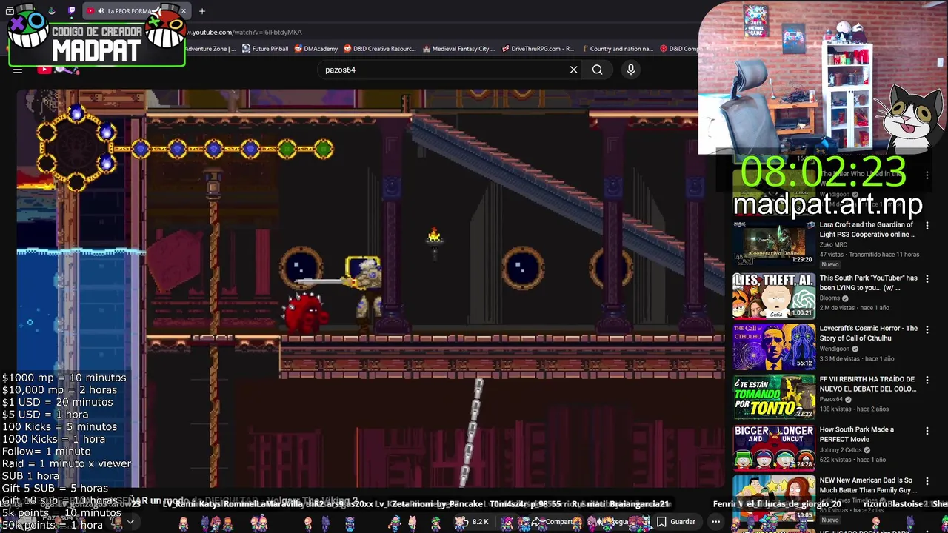948x533 pixels.
Task: Open the Country and nation names bookmark
Action: 617,49
